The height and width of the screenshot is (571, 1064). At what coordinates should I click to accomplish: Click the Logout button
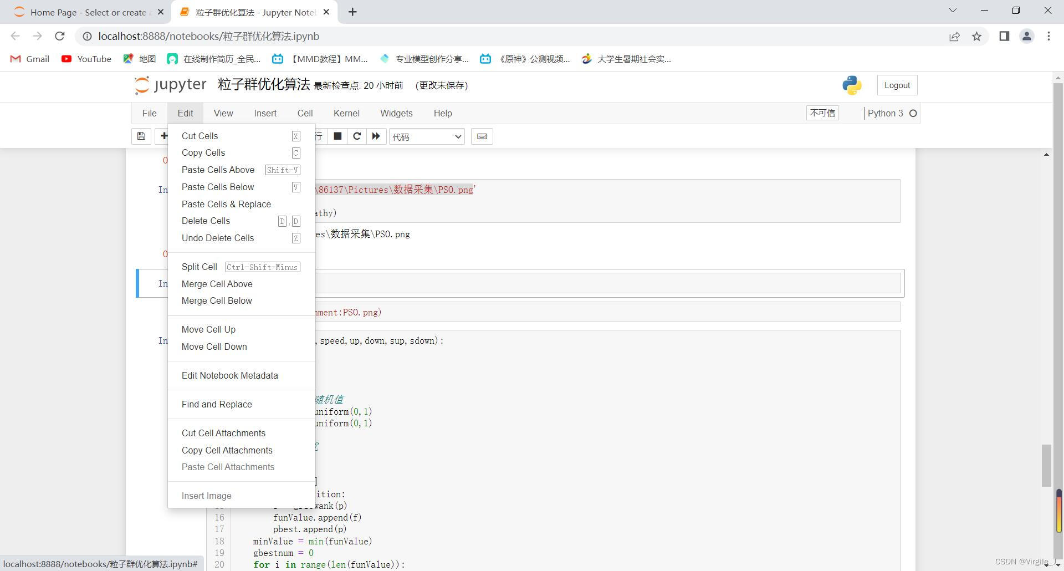click(897, 85)
